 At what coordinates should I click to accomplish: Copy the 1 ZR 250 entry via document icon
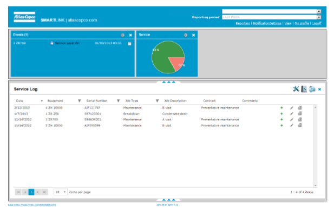[300, 113]
